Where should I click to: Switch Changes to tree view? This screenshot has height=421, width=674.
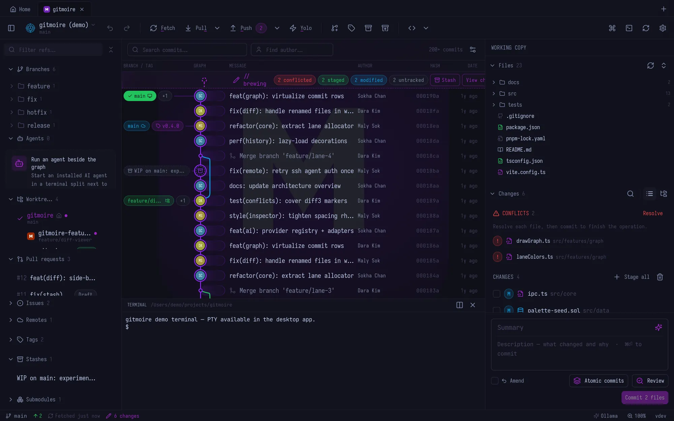pos(664,194)
